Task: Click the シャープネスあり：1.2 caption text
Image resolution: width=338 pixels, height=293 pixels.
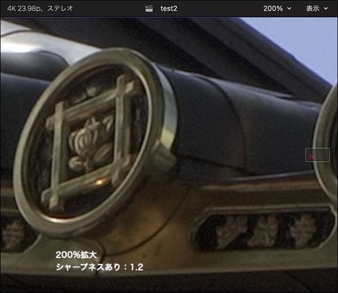Action: tap(99, 267)
